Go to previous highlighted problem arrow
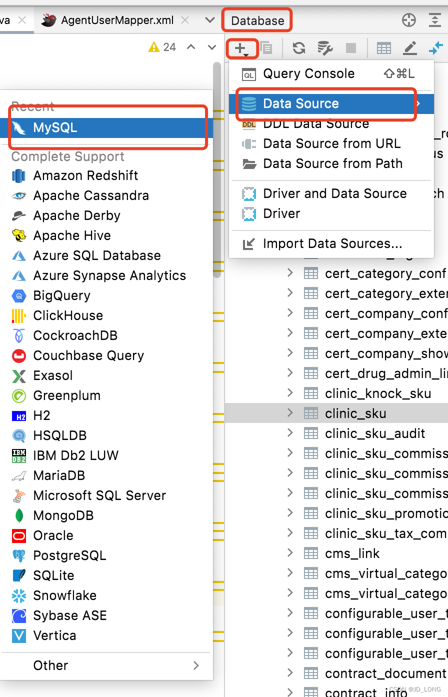The height and width of the screenshot is (697, 448). pyautogui.click(x=191, y=47)
